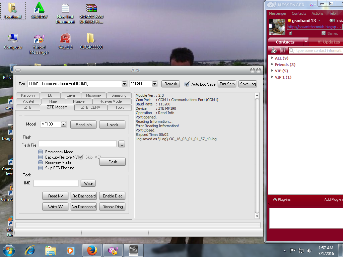Open the gsmhanif13 status dropdown arrow
This screenshot has height=257, width=343.
click(319, 20)
